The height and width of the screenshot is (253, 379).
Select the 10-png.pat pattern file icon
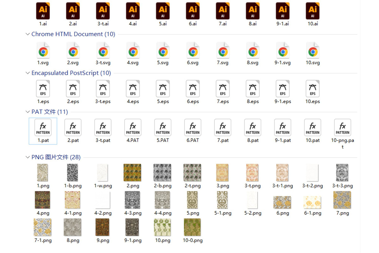click(x=343, y=127)
